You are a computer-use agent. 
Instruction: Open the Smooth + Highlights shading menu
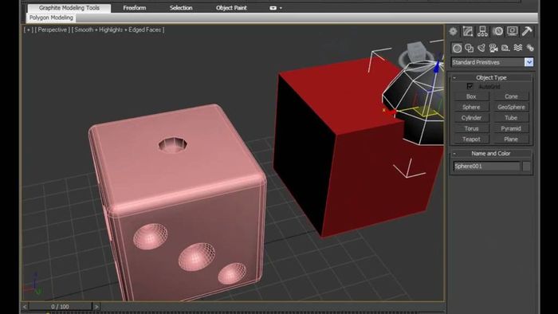tap(118, 29)
